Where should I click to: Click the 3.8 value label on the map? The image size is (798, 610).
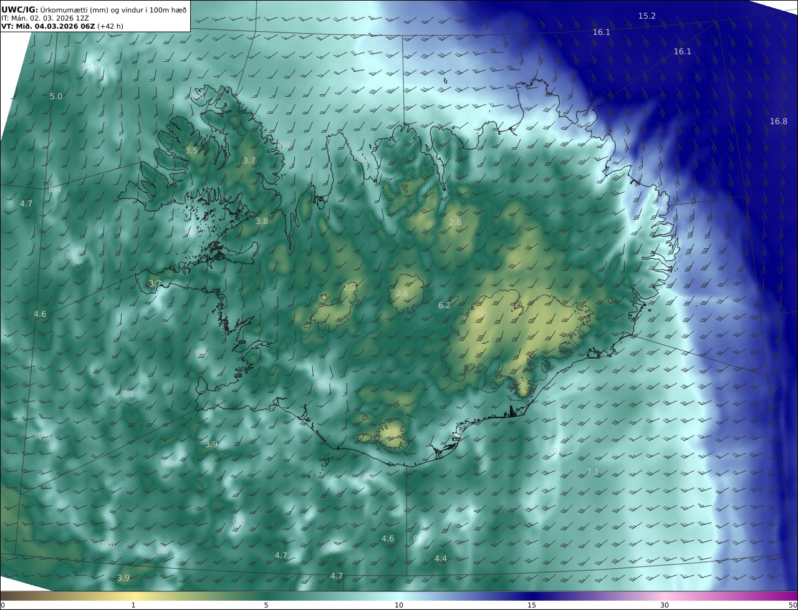click(x=262, y=221)
